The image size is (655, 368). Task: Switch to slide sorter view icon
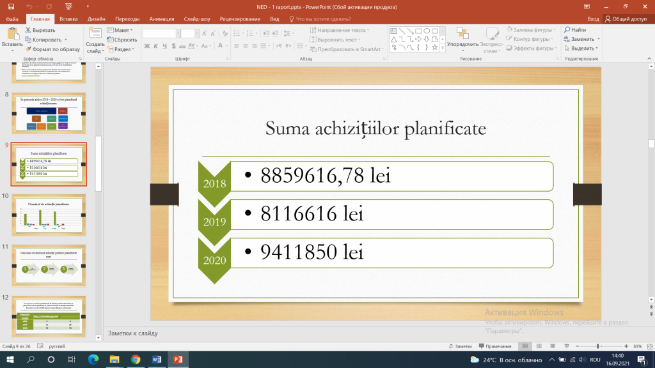539,346
